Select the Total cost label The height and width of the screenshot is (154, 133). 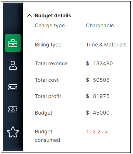point(47,80)
